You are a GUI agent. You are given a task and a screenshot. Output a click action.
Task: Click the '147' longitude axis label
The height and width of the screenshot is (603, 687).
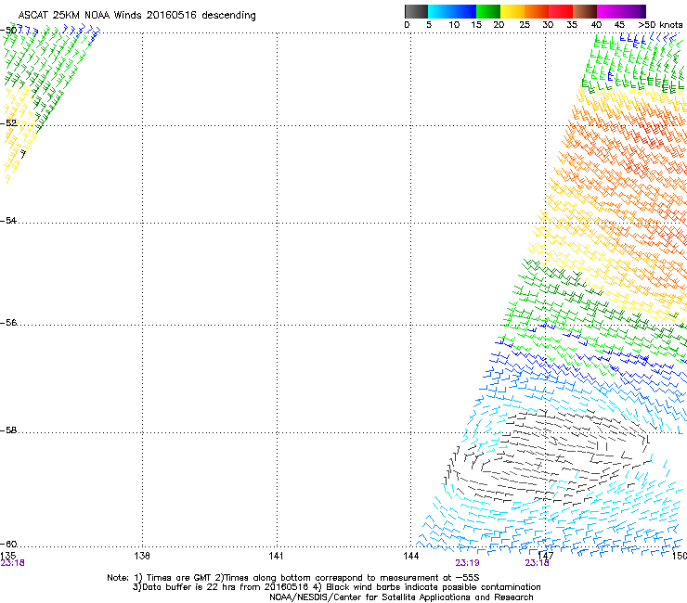[x=545, y=556]
